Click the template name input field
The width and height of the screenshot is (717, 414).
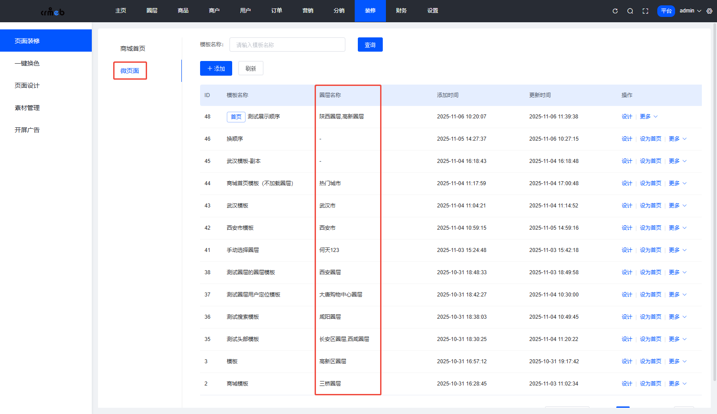pyautogui.click(x=287, y=45)
